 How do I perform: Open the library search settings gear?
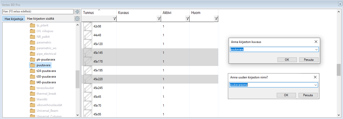pyautogui.click(x=77, y=19)
